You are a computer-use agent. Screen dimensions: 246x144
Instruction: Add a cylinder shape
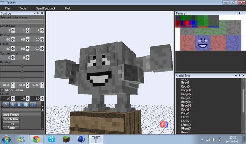click(20, 104)
